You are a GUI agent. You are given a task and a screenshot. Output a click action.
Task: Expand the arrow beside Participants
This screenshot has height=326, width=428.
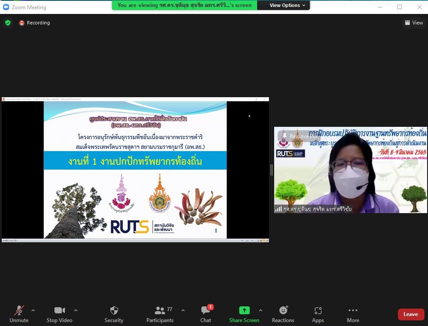[x=183, y=310]
